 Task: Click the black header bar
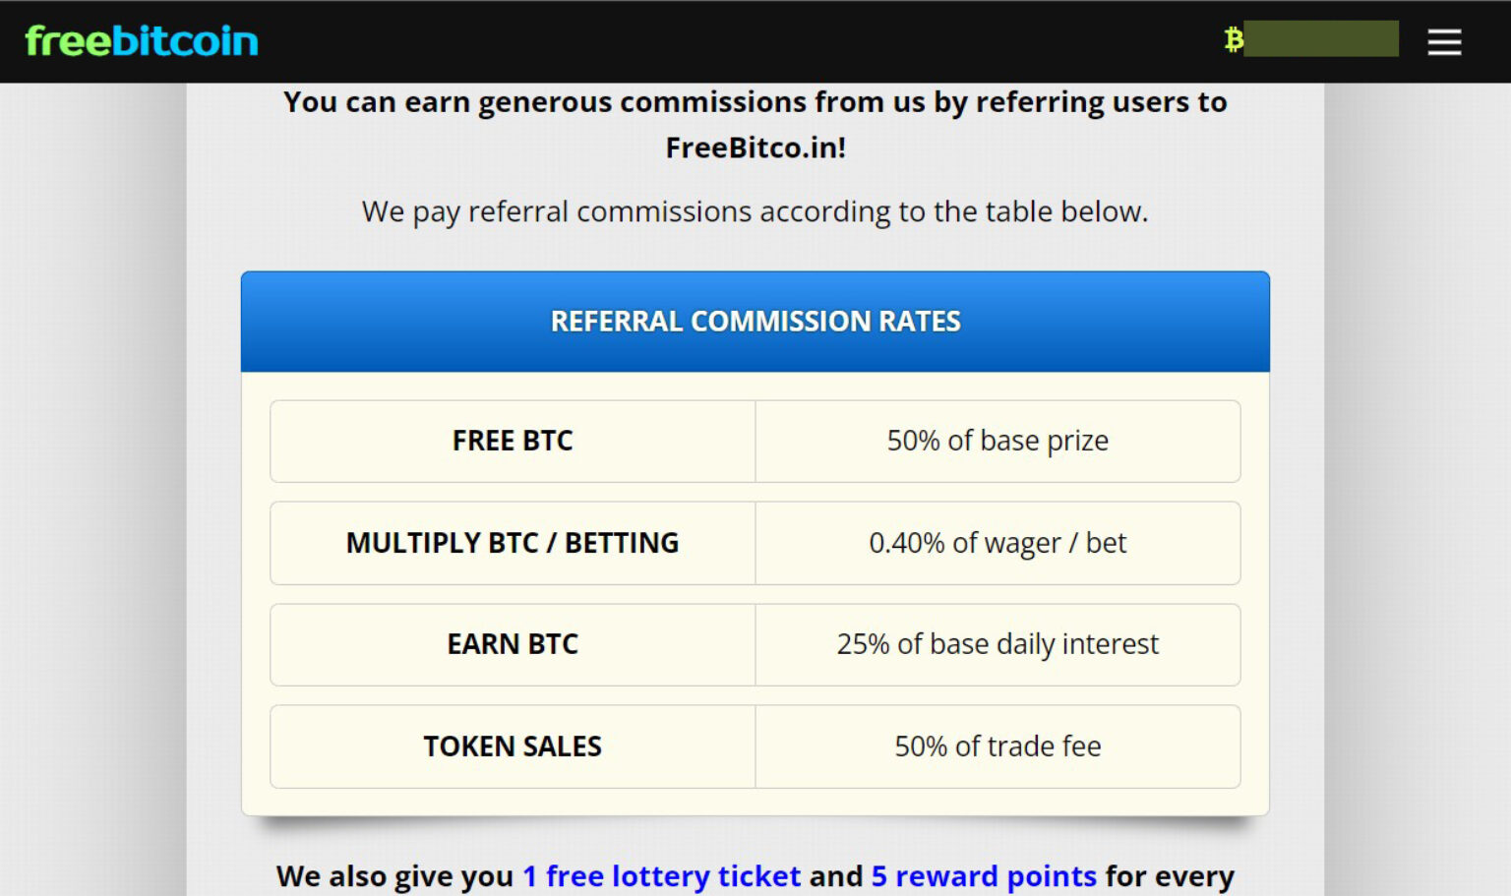689,39
